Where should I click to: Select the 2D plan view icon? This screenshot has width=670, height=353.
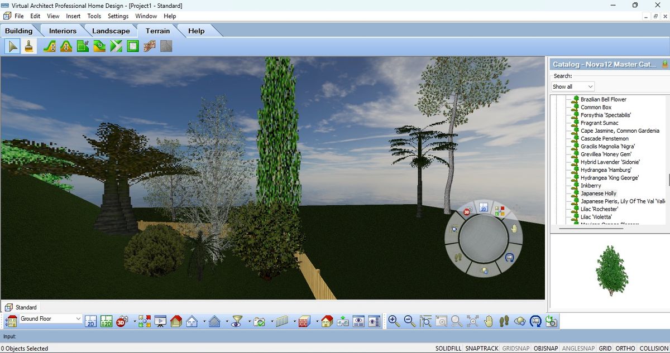tap(90, 321)
